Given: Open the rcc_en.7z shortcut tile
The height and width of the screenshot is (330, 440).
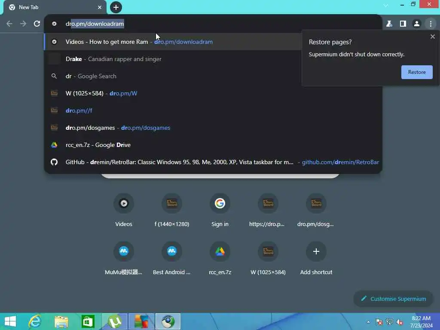Looking at the screenshot, I should click(220, 258).
